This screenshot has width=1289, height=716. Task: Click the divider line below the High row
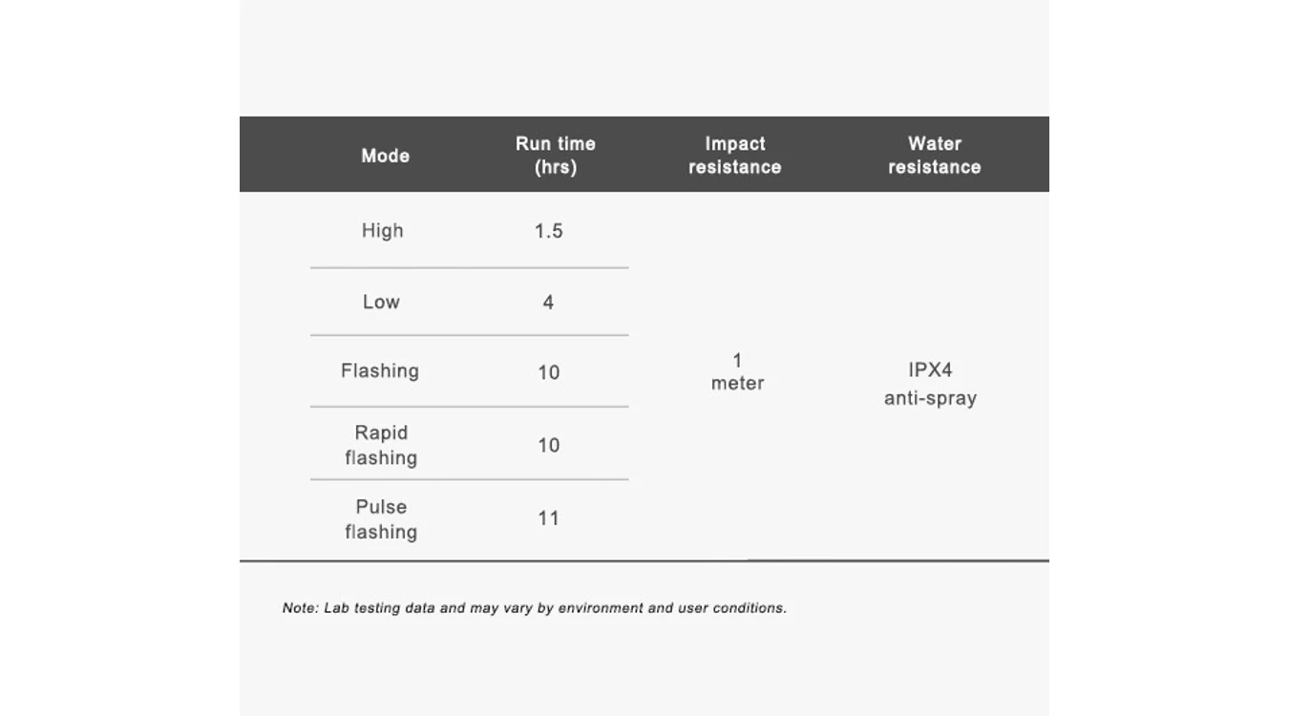469,268
